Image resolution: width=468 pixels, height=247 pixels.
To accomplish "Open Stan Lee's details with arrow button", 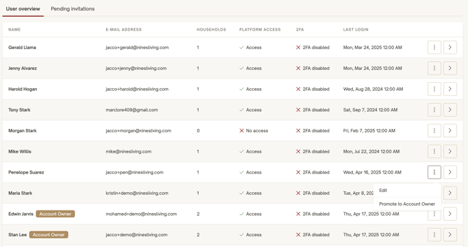I will click(450, 235).
